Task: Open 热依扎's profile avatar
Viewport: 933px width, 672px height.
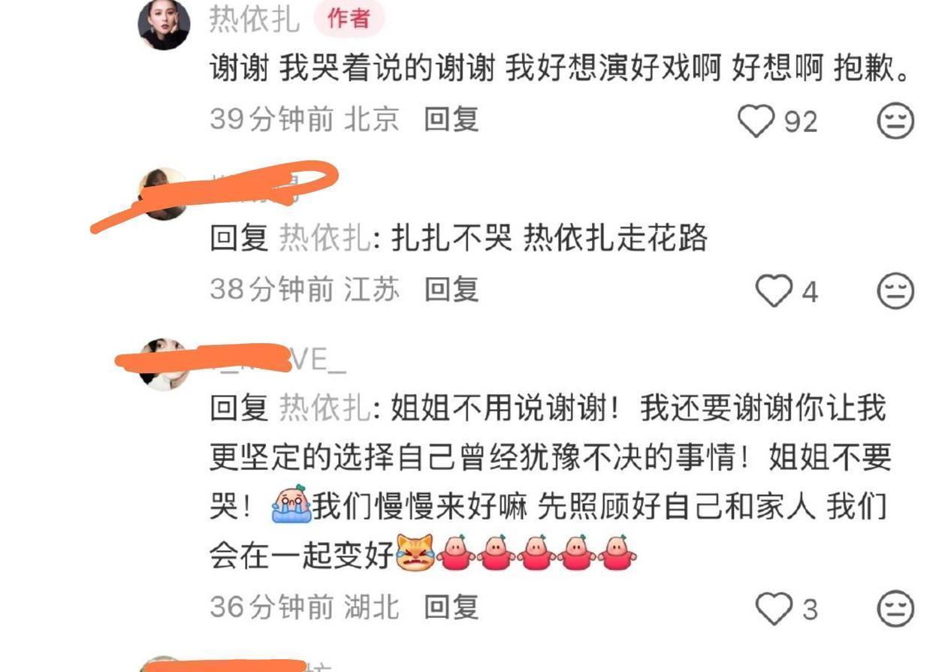Action: (164, 24)
